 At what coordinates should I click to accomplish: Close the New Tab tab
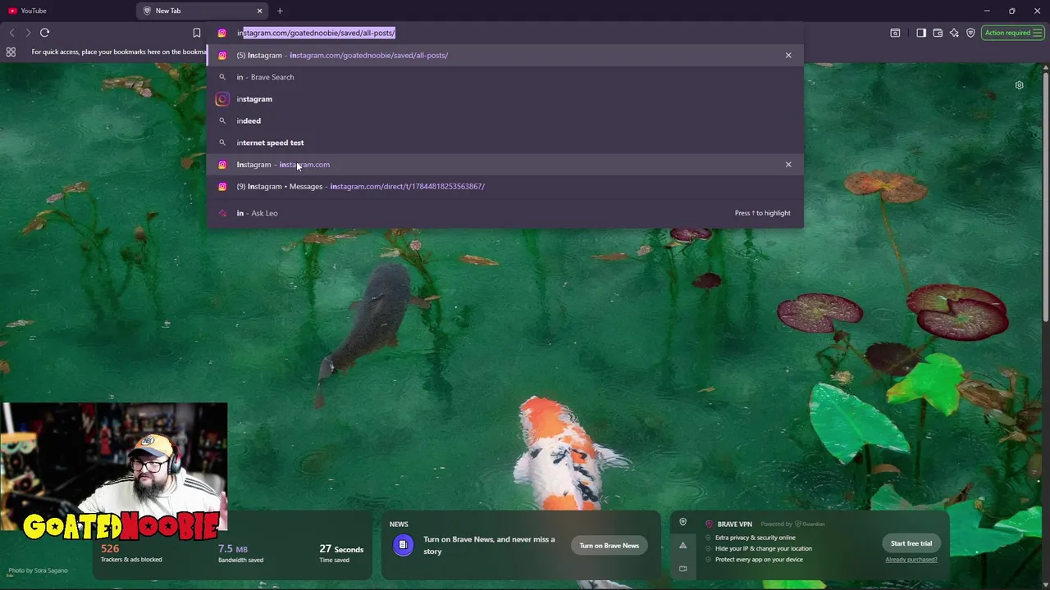point(260,11)
